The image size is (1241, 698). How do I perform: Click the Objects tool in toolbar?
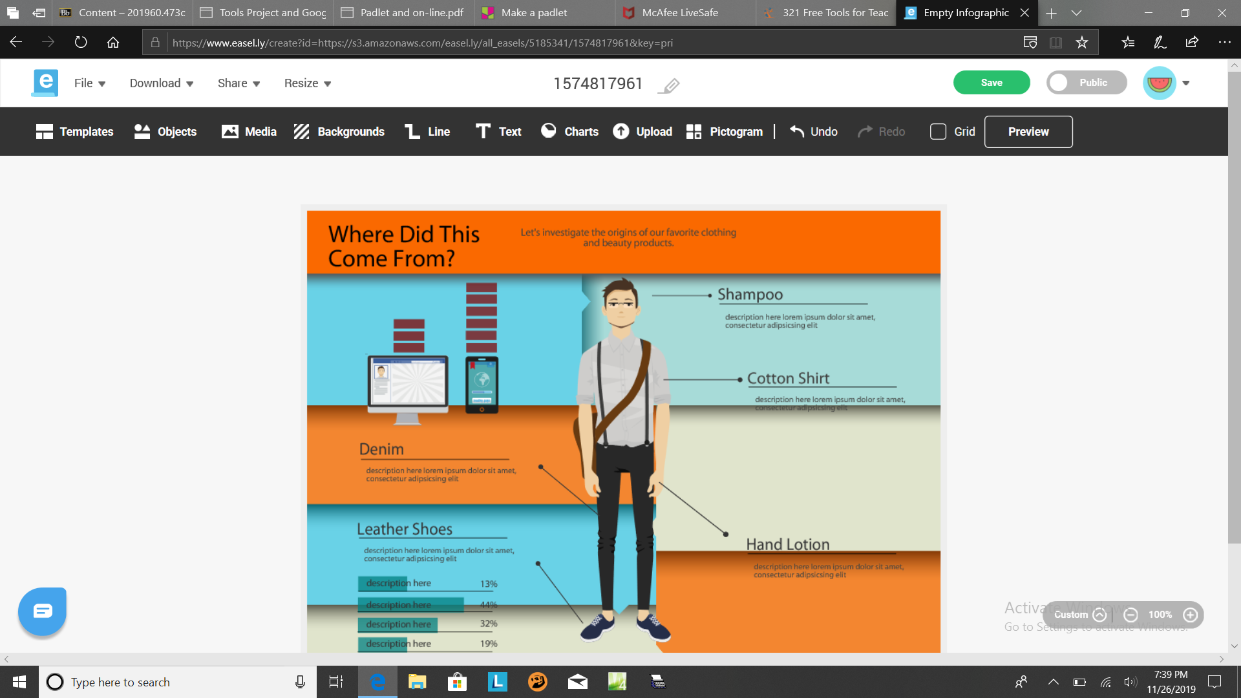(x=166, y=131)
